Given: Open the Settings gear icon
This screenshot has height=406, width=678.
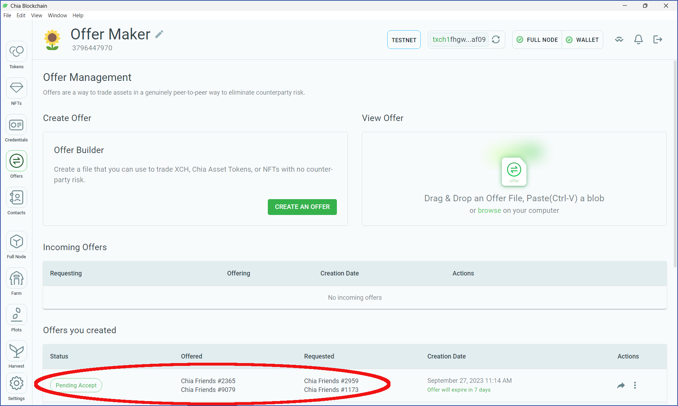Looking at the screenshot, I should (16, 383).
